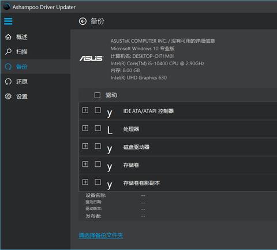Click the 备份 page title

tap(98, 21)
